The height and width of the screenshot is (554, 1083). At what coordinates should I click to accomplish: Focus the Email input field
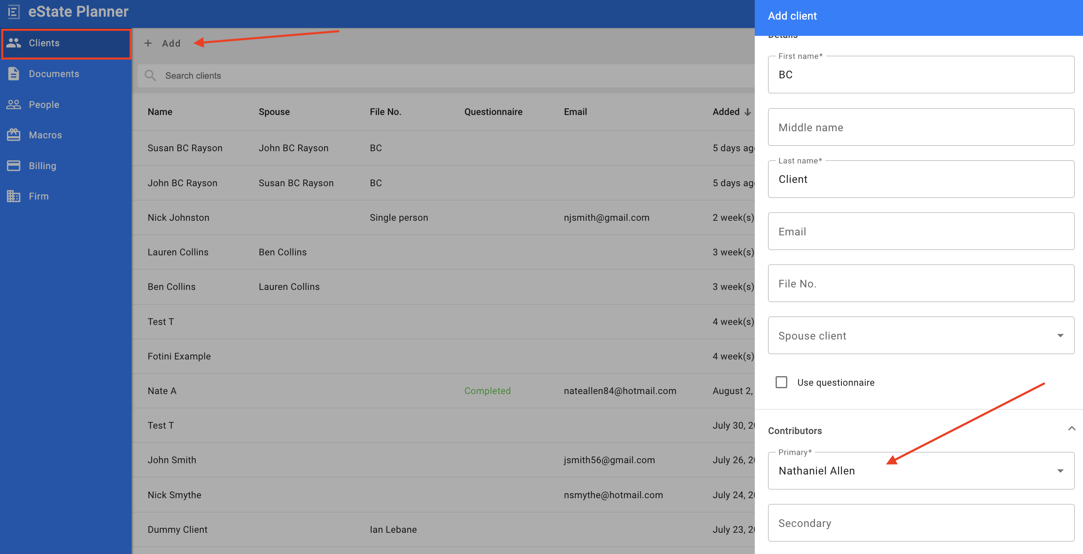coord(921,231)
